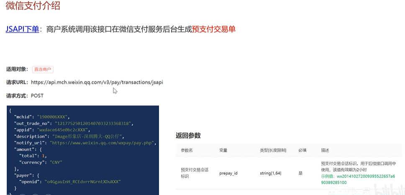Click the "appid" line in code block

pyautogui.click(x=52, y=130)
